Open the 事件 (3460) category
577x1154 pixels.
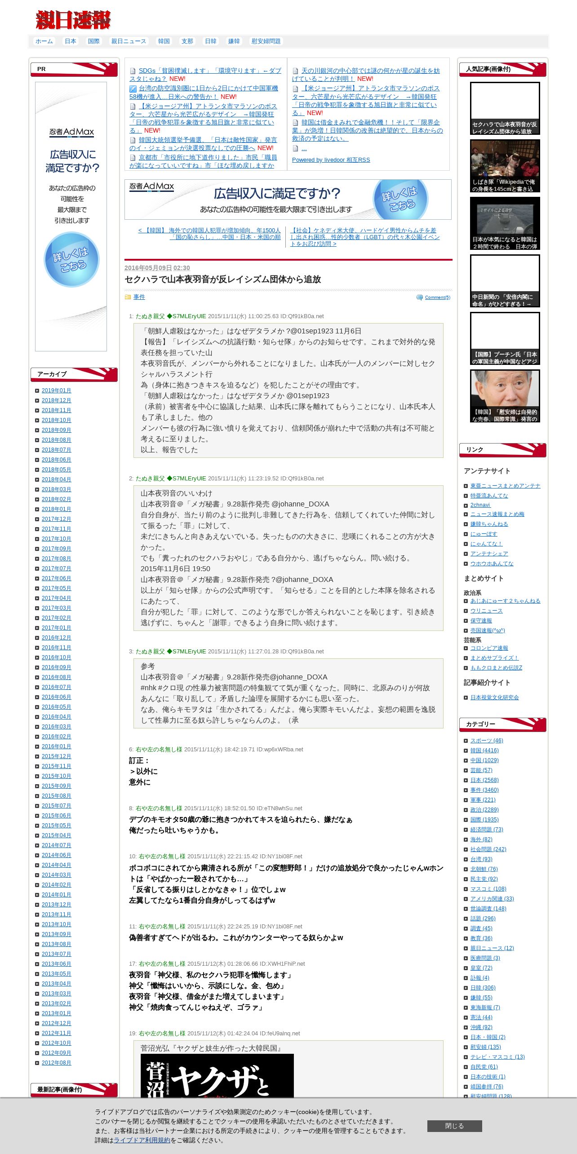(484, 790)
